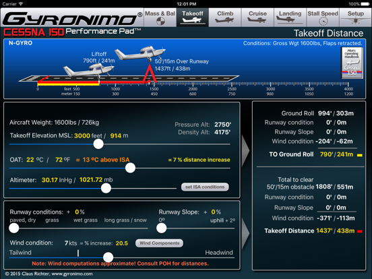Open the Stall Speed tab
The width and height of the screenshot is (372, 279).
[323, 18]
